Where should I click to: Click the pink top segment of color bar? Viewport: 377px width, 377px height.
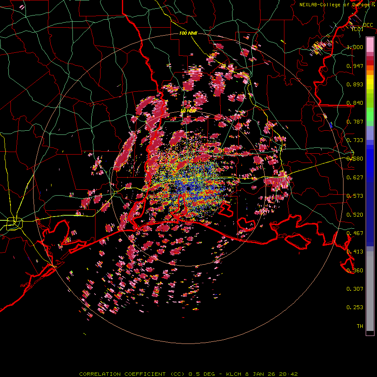click(x=370, y=45)
